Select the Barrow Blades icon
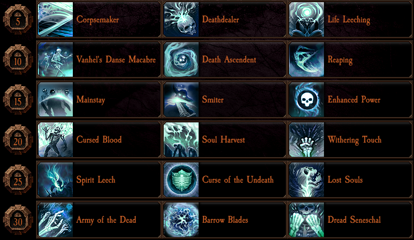 (x=181, y=220)
